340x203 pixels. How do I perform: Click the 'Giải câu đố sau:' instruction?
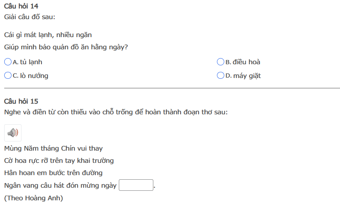pos(30,17)
